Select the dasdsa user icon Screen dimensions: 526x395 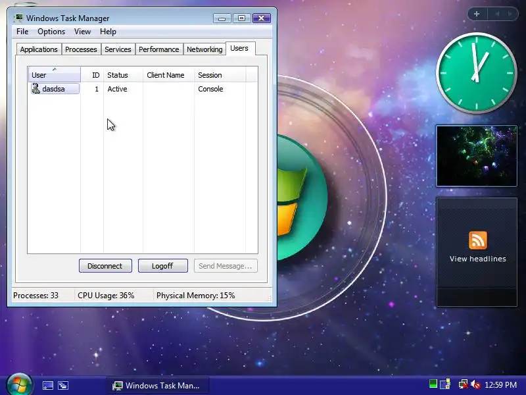pos(36,89)
